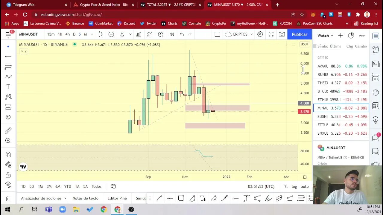Set range to Todos
383x215 pixels.
(96, 186)
